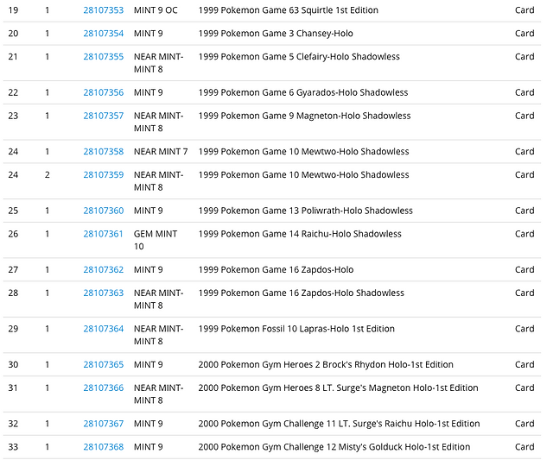Open cert number 28107362 link
The image size is (553, 460).
(104, 270)
